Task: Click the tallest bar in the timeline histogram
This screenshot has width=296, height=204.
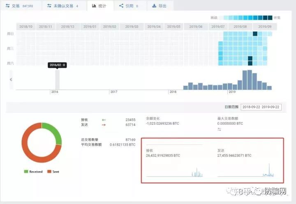Action: [250, 80]
